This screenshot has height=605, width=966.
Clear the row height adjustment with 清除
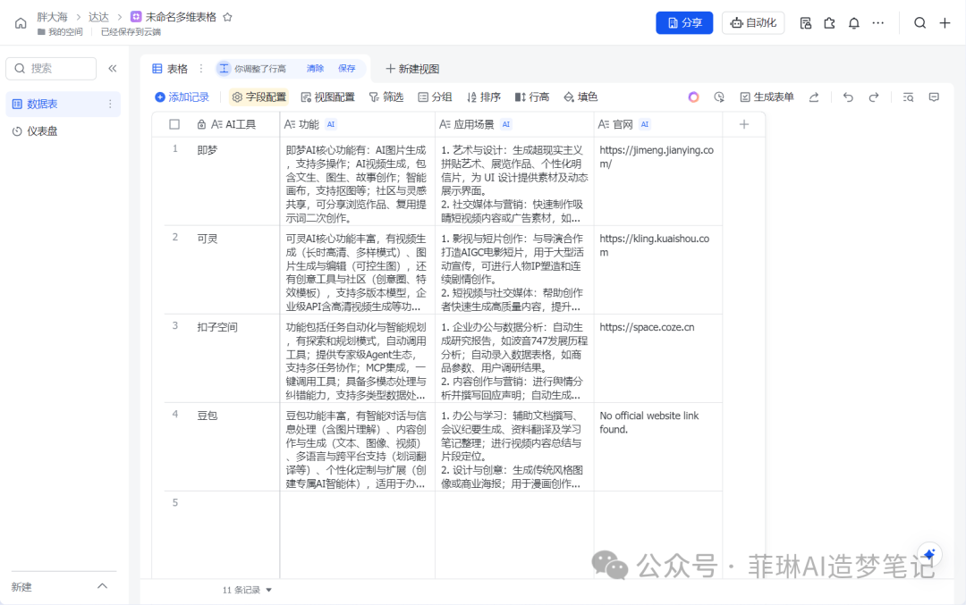point(315,68)
